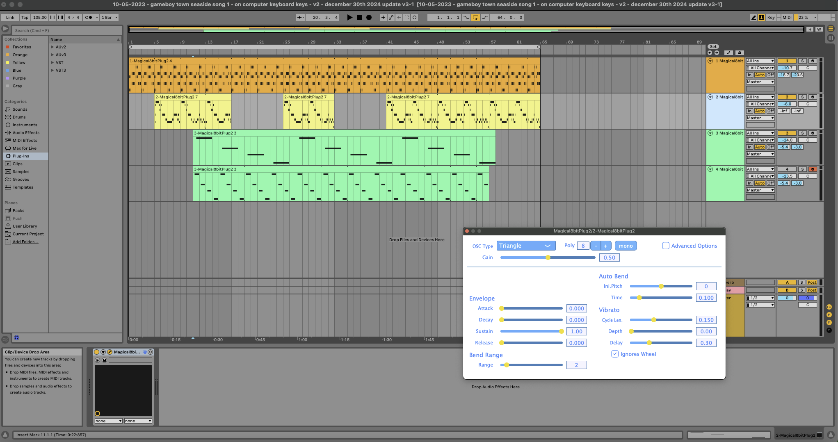Open the 1 Bar quantization dropdown
838x442 pixels.
[110, 17]
